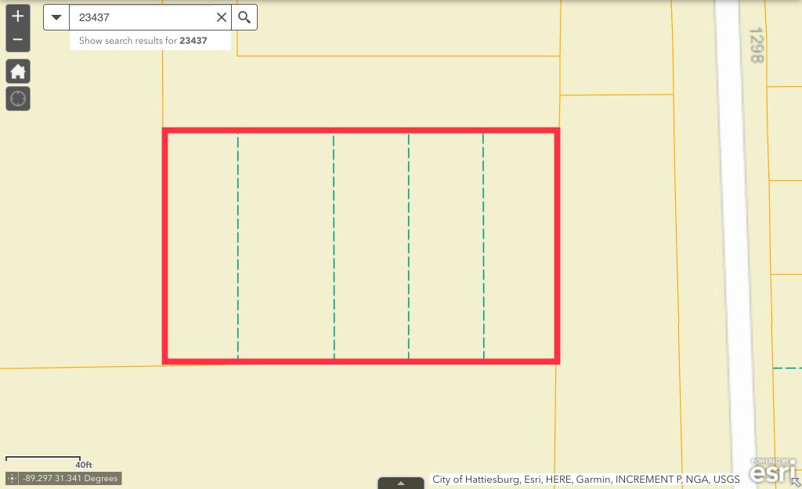The width and height of the screenshot is (802, 489).
Task: Click the Home icon to reset map extent
Action: pyautogui.click(x=17, y=70)
